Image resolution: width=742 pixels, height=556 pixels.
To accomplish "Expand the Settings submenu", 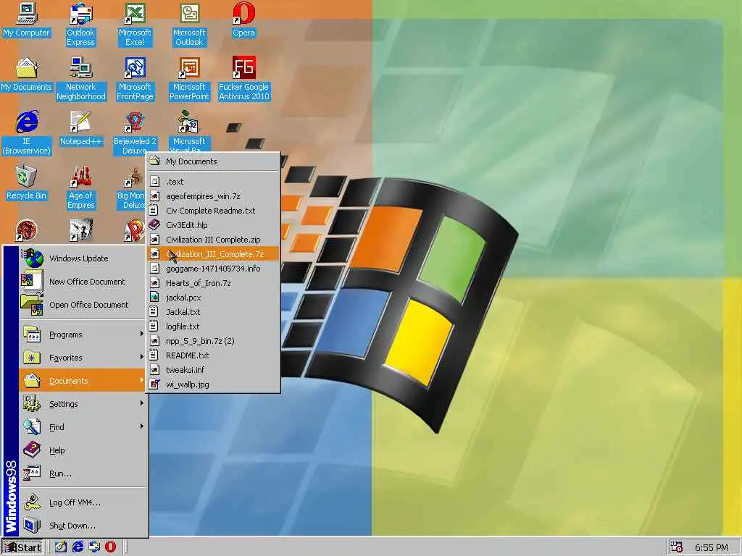I will pyautogui.click(x=83, y=404).
